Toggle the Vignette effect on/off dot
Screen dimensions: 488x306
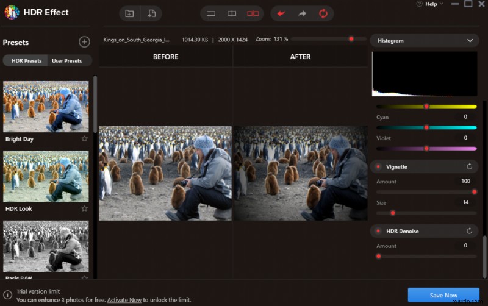[378, 166]
